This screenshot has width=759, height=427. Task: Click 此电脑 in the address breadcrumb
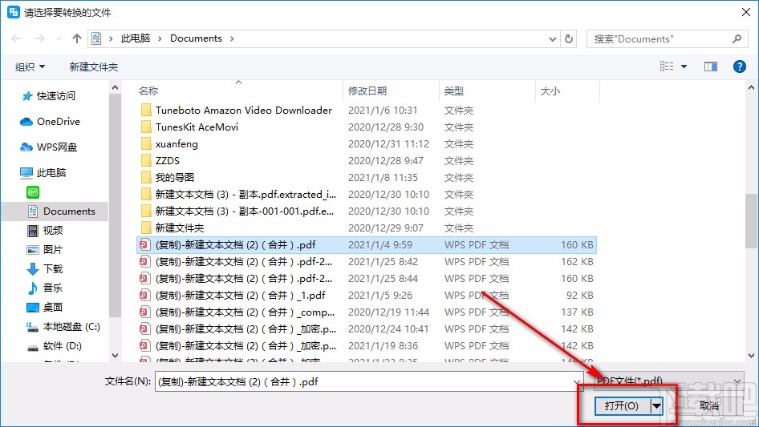(x=135, y=38)
